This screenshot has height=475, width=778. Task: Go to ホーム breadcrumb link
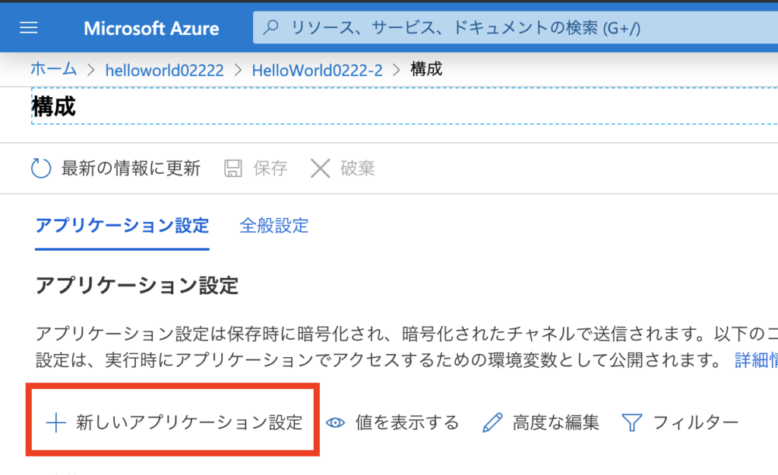(54, 69)
